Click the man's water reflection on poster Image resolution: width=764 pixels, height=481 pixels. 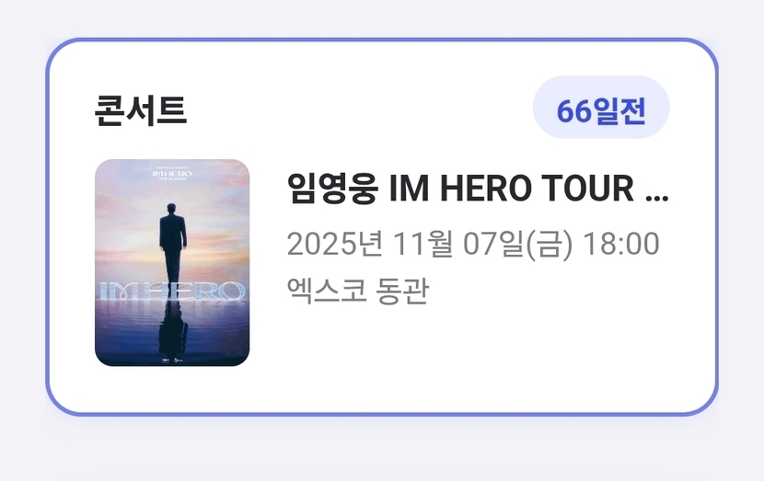(x=173, y=326)
